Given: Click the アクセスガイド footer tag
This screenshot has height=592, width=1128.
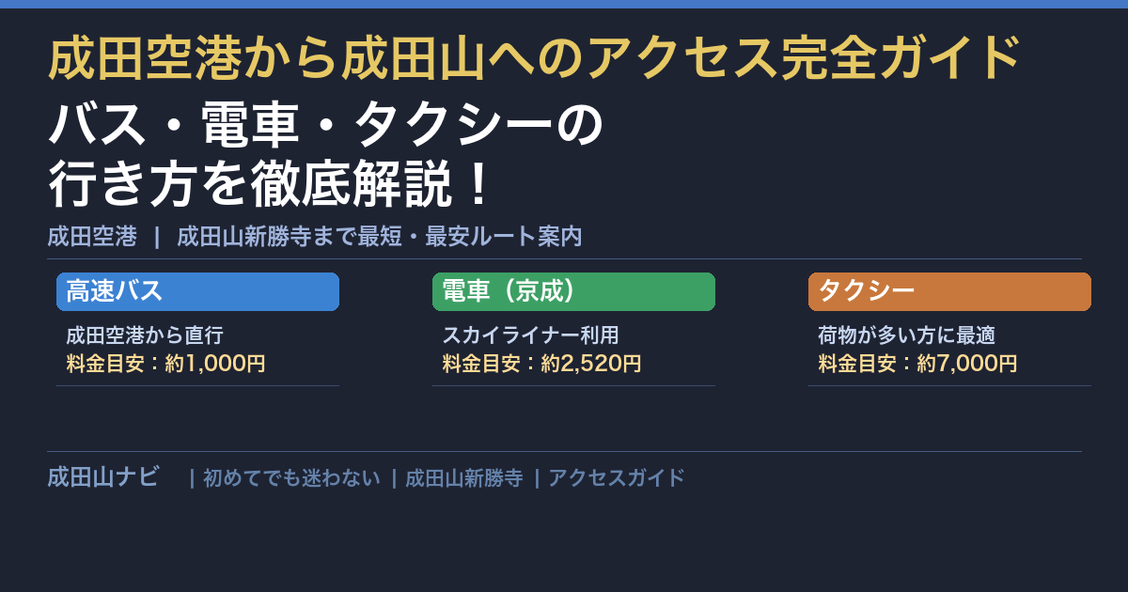Looking at the screenshot, I should click(x=617, y=478).
